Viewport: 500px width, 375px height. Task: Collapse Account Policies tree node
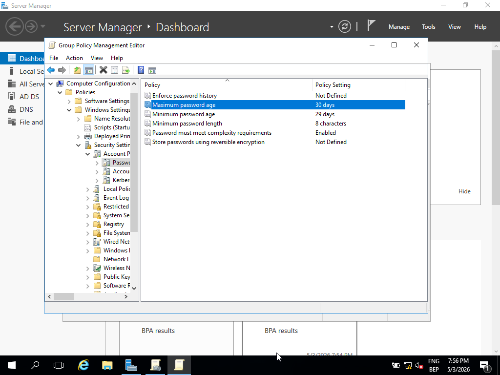[x=88, y=154]
